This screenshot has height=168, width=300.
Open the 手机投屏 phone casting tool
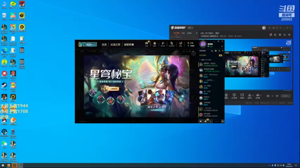234,96
